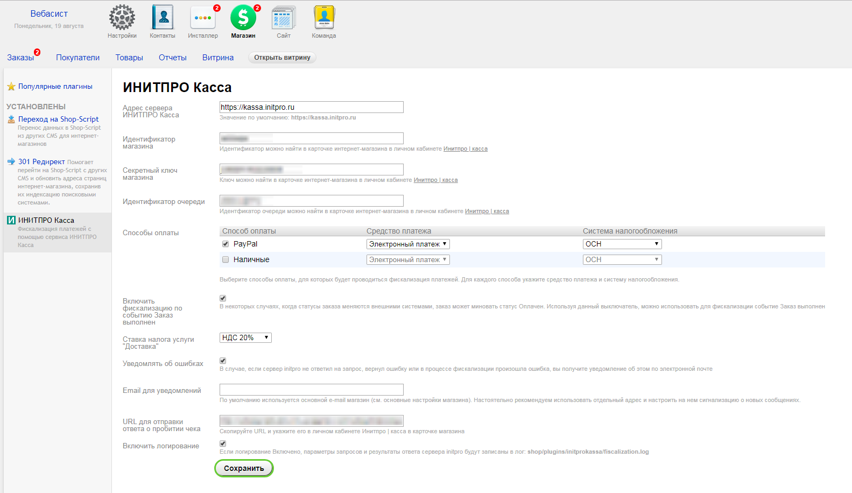The width and height of the screenshot is (852, 493).
Task: Click the Открыть витрину button
Action: tap(282, 58)
